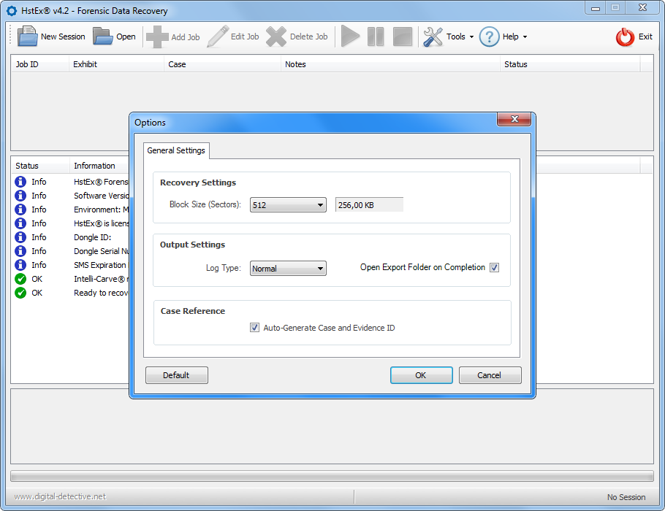665x511 pixels.
Task: Click the Add Job plus icon
Action: point(157,36)
